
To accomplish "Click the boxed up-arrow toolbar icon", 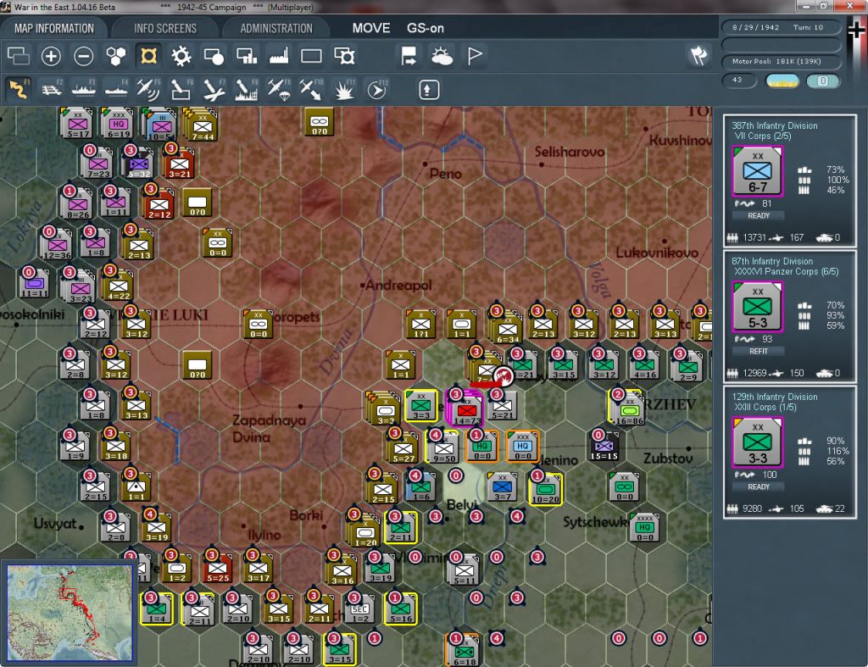I will point(428,90).
